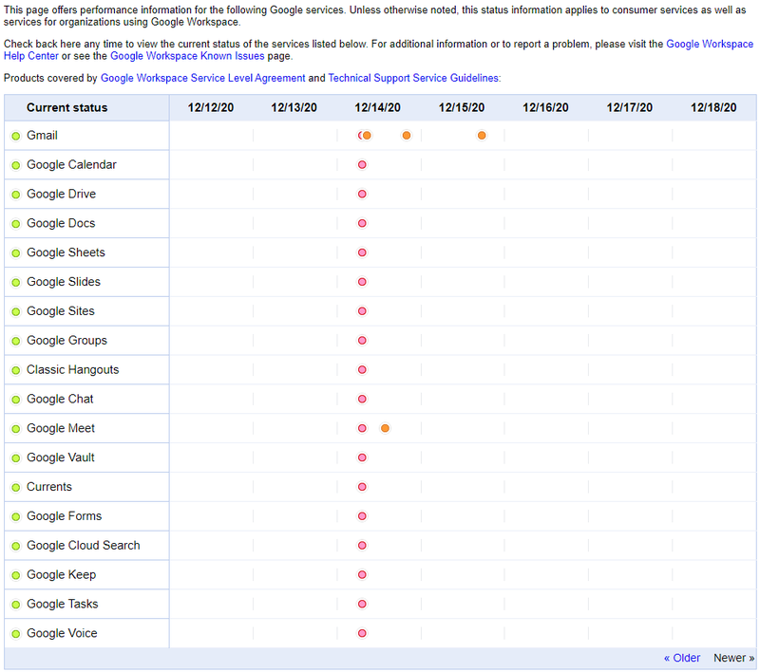Click the Gmail service name
760x672 pixels.
[x=42, y=136]
